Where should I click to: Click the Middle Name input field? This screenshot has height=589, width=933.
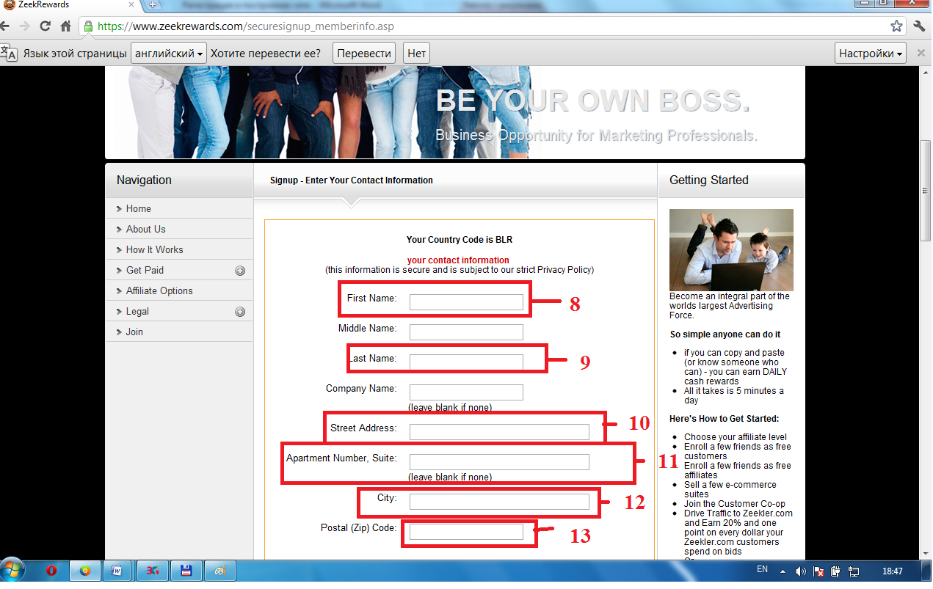466,332
